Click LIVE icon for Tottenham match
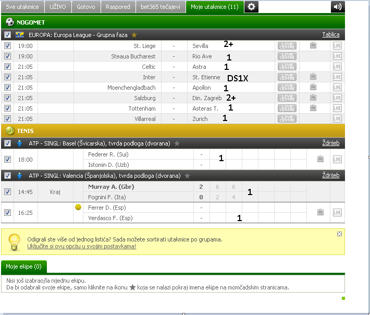This screenshot has height=315, width=370. [x=337, y=108]
